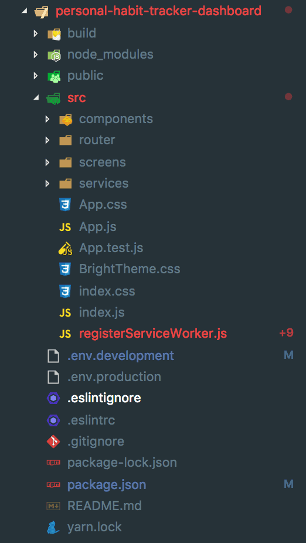Viewport: 306px width, 543px height.
Task: Click the yarn cat icon beside yarn.lock
Action: point(53,527)
